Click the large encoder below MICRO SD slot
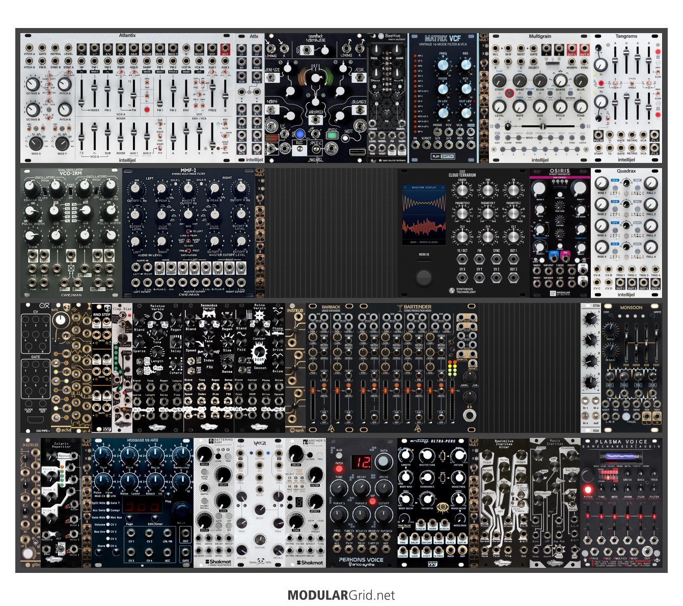The width and height of the screenshot is (683, 606). (424, 278)
